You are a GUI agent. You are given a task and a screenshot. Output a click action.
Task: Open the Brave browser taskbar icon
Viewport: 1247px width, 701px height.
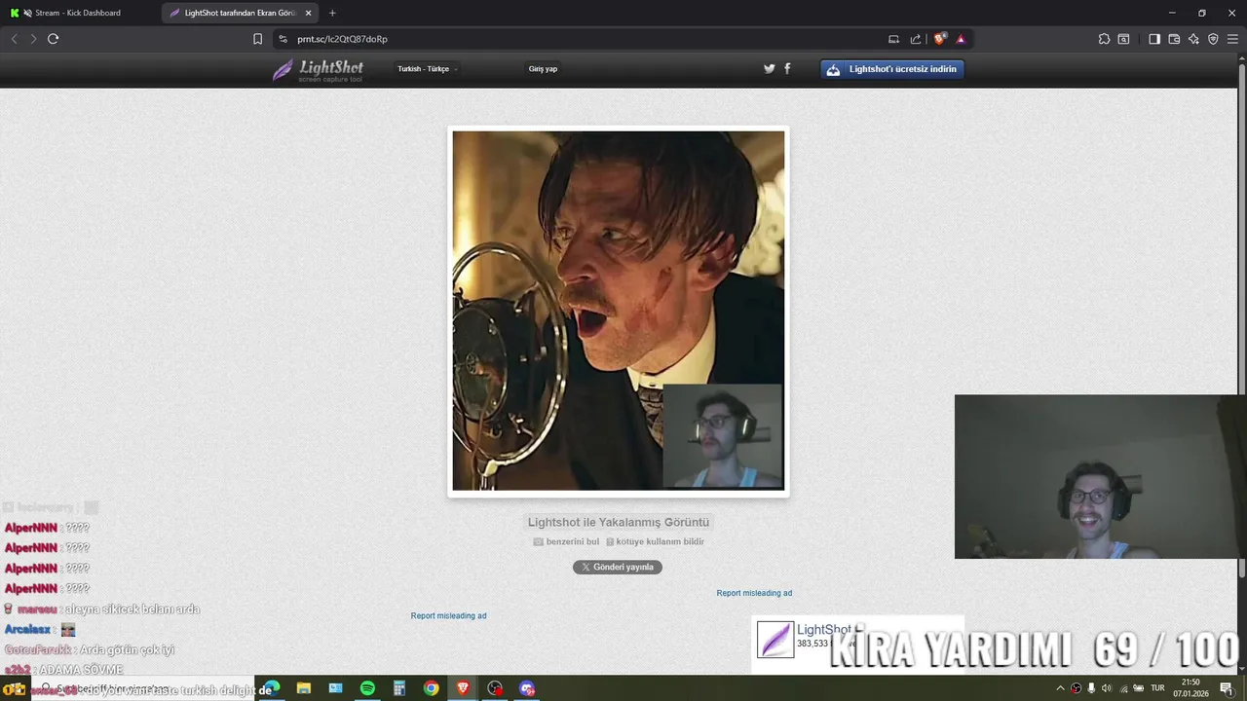[x=463, y=688]
